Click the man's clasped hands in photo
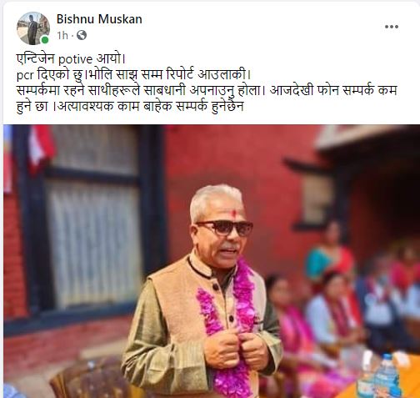 click(x=237, y=350)
